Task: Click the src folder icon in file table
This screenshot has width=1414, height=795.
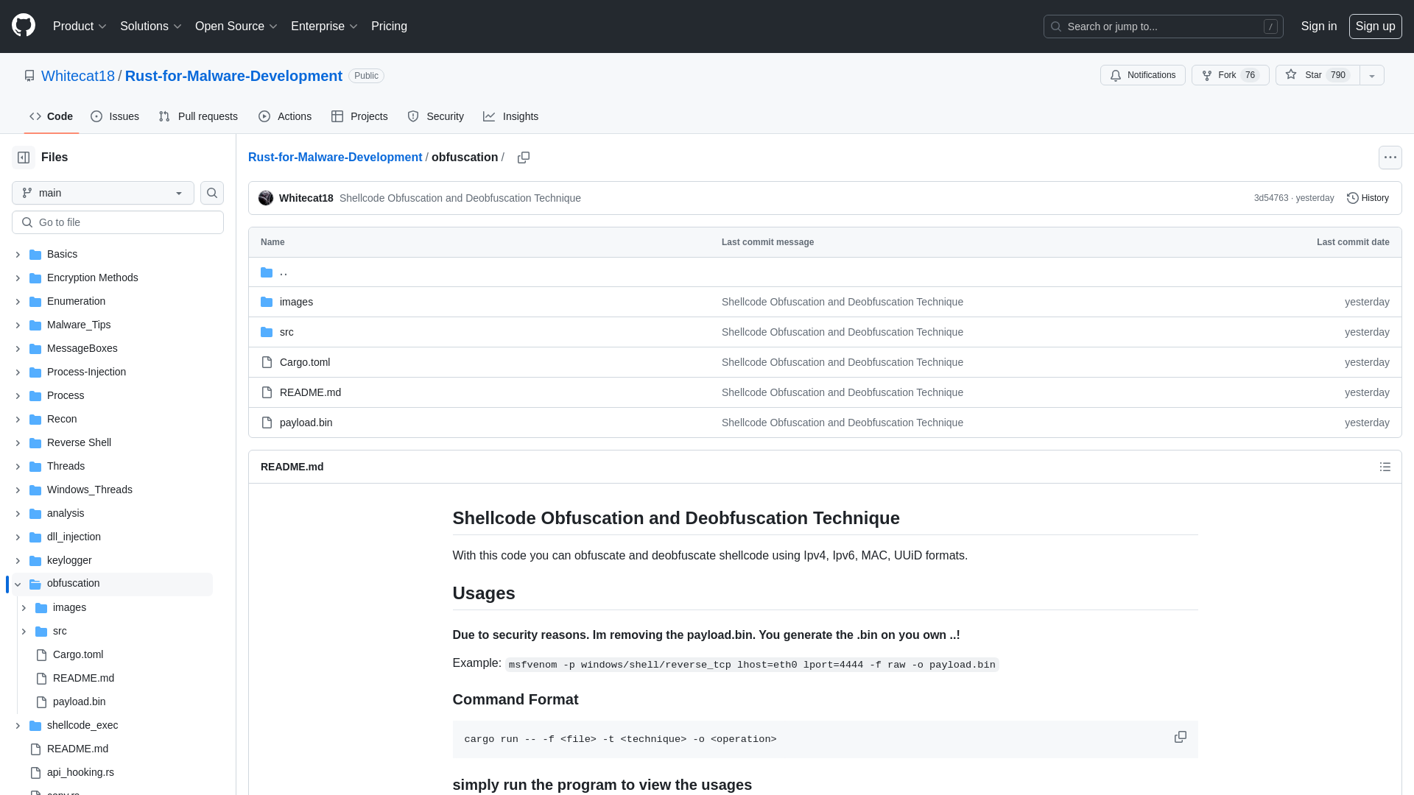Action: tap(267, 332)
